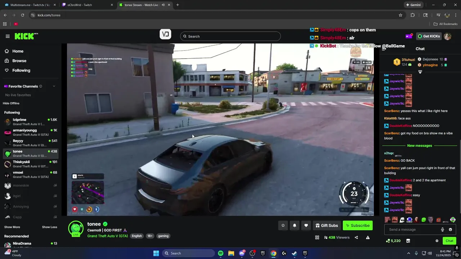
Task: Collapse the chat panel arrow icon
Action: point(384,49)
